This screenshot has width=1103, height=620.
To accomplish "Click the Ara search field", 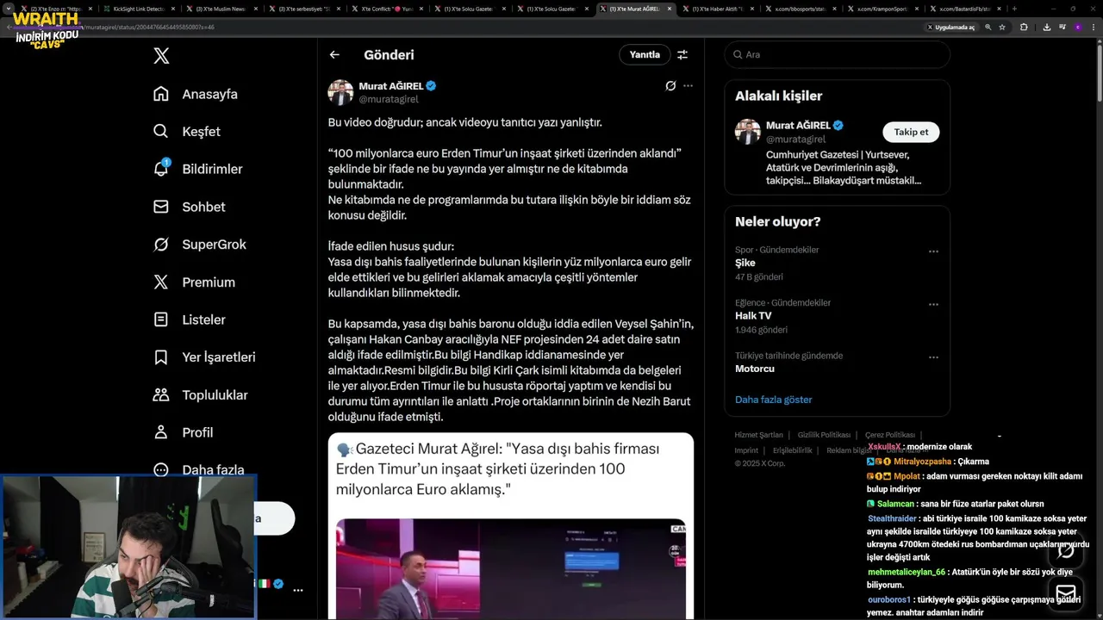I will click(x=837, y=54).
